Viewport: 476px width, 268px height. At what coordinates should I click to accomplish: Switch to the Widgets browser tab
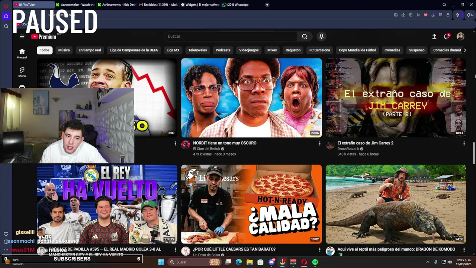click(x=200, y=5)
